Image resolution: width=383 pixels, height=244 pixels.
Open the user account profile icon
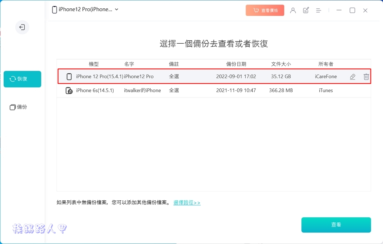293,10
